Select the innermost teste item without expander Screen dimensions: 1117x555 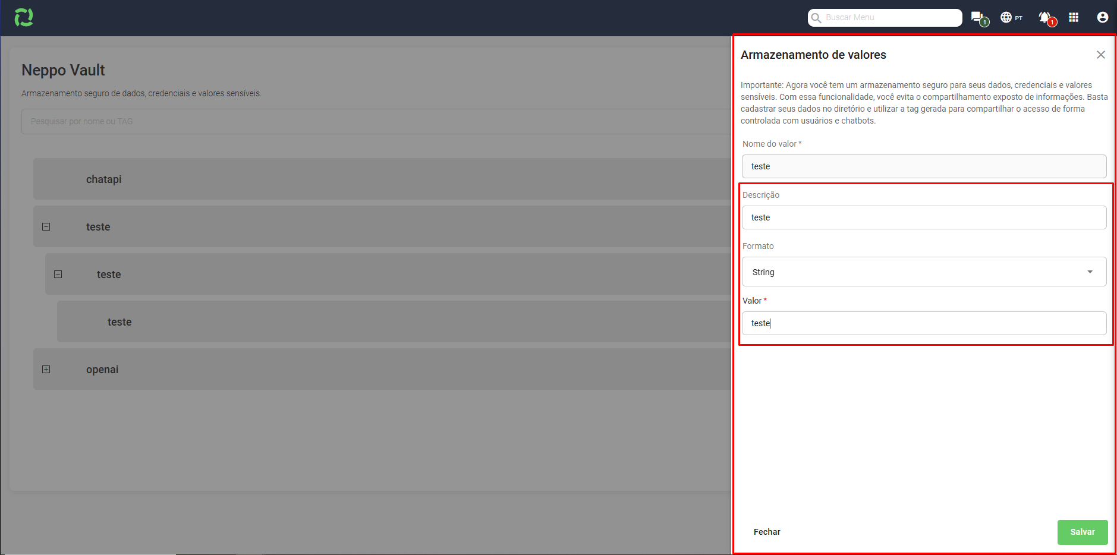point(394,321)
